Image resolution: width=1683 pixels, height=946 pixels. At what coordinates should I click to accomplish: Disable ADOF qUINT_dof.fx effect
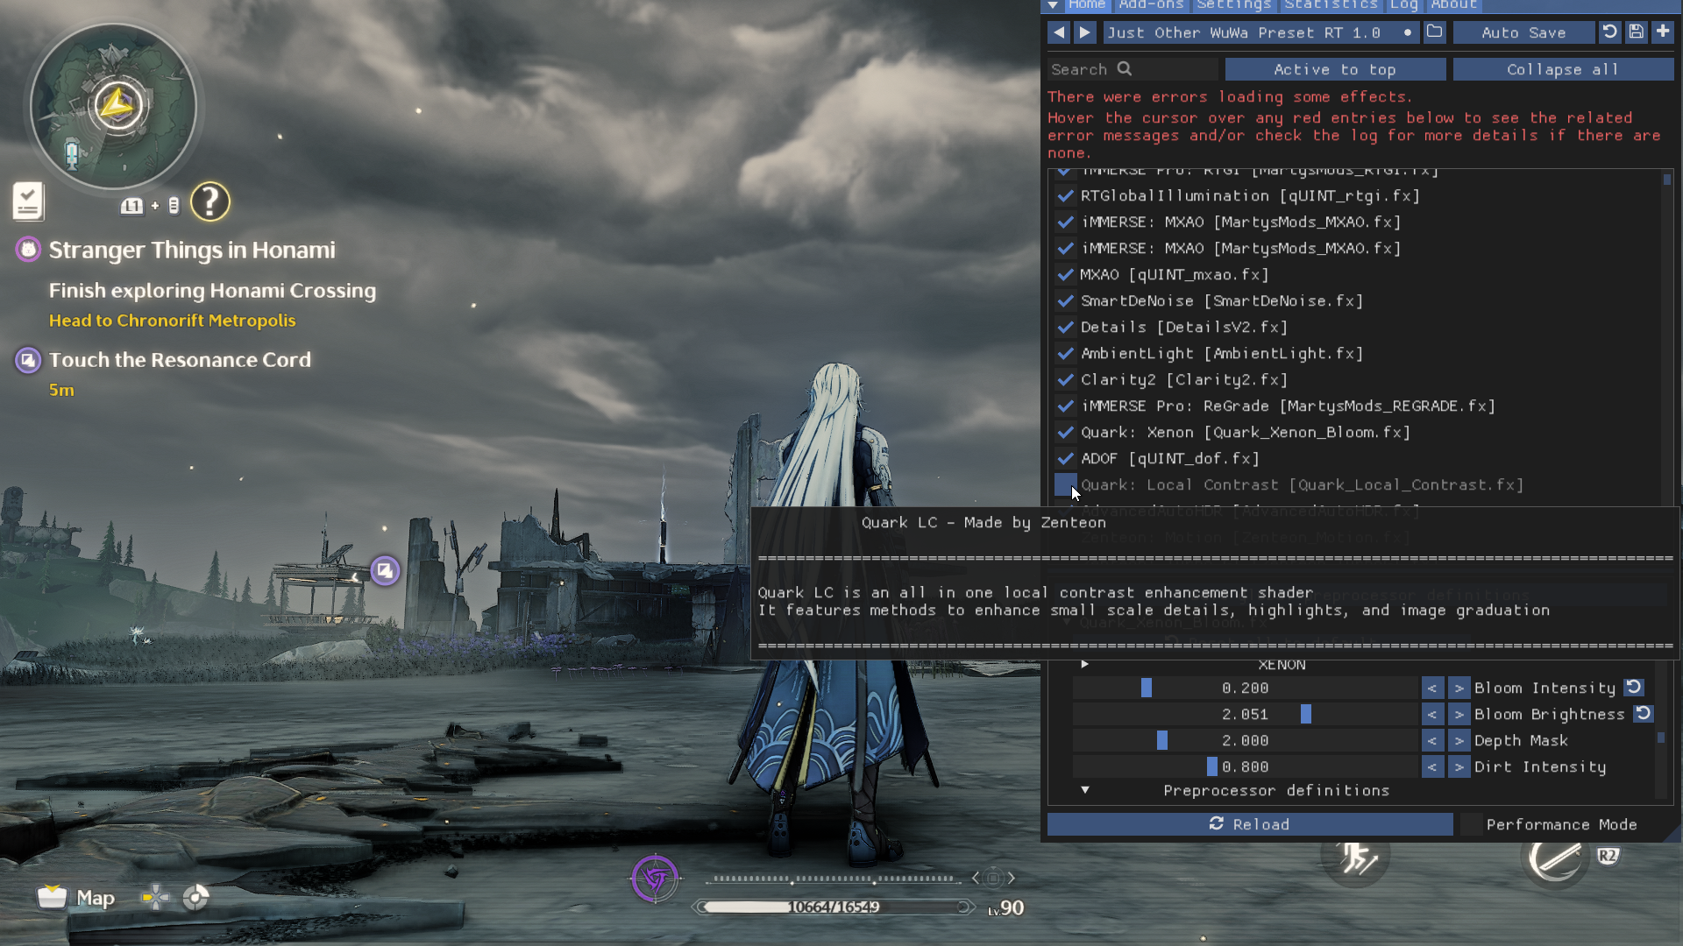(x=1065, y=458)
